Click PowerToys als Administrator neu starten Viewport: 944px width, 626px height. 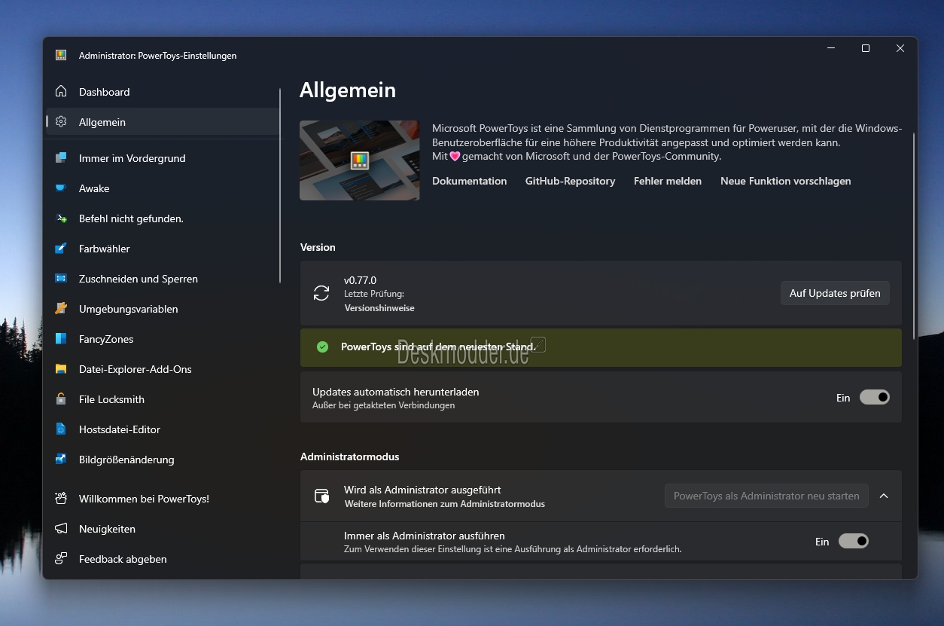click(x=766, y=496)
